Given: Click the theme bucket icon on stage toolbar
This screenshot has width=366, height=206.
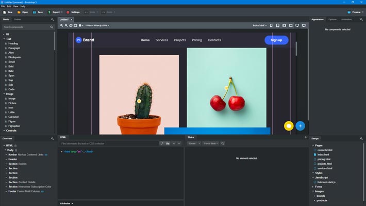Looking at the screenshot, I should coord(80,25).
